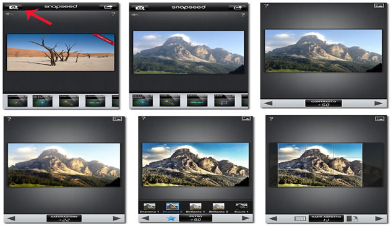Select the Brillante 2 filter preset

click(218, 208)
